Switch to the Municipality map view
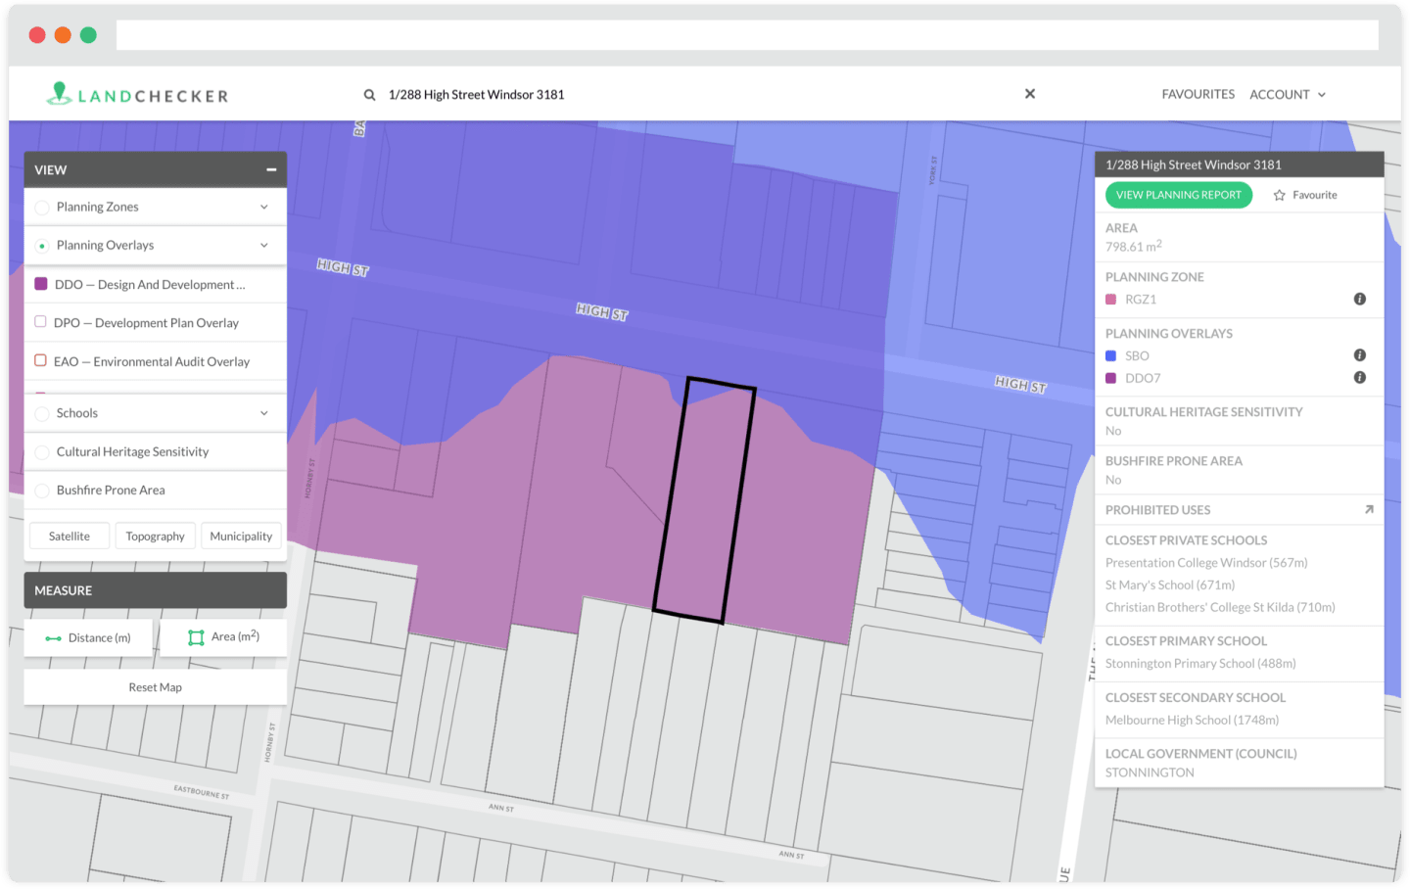Image resolution: width=1410 pixels, height=889 pixels. click(241, 536)
